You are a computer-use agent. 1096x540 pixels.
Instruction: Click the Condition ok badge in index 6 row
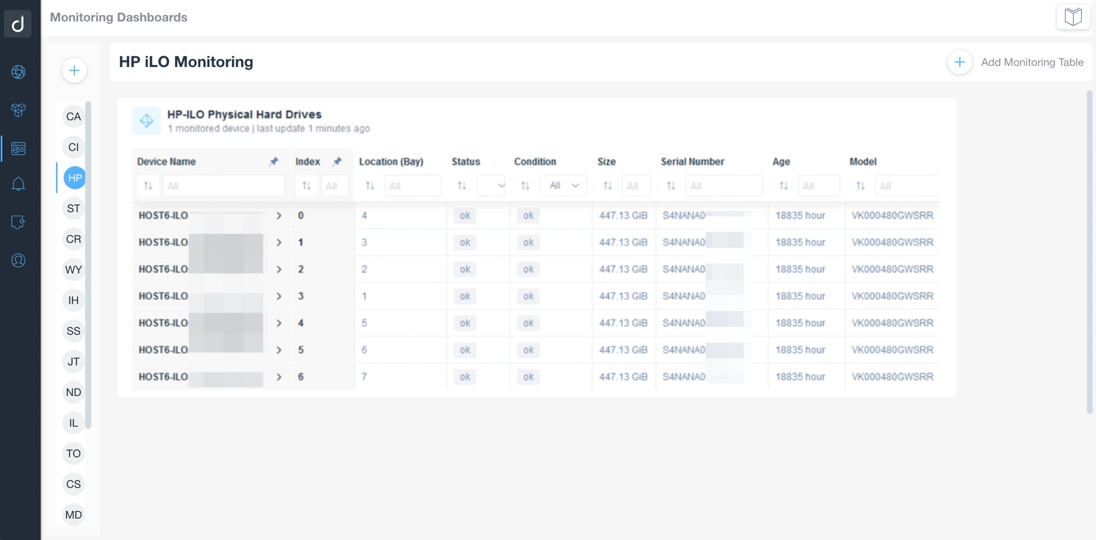[x=528, y=377]
